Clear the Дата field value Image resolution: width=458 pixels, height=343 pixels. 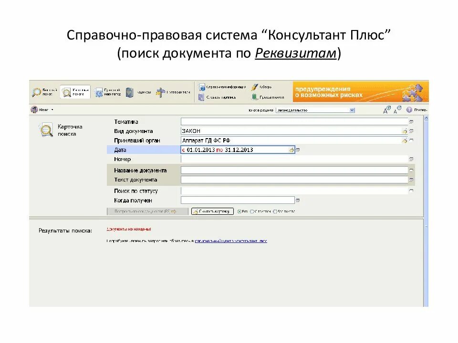tap(291, 150)
